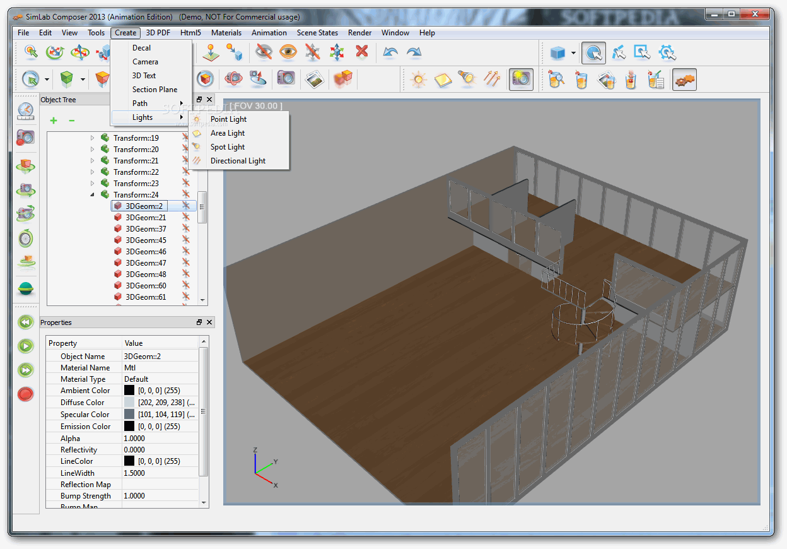Add directional light from the arrows icon

pos(491,80)
